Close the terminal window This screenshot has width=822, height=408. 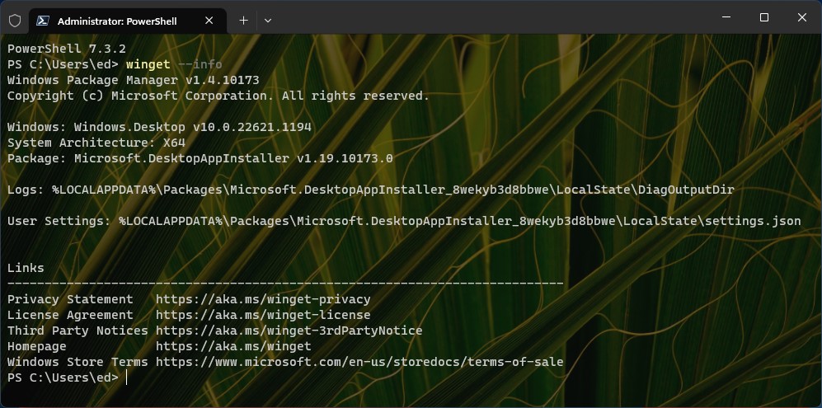click(x=801, y=17)
